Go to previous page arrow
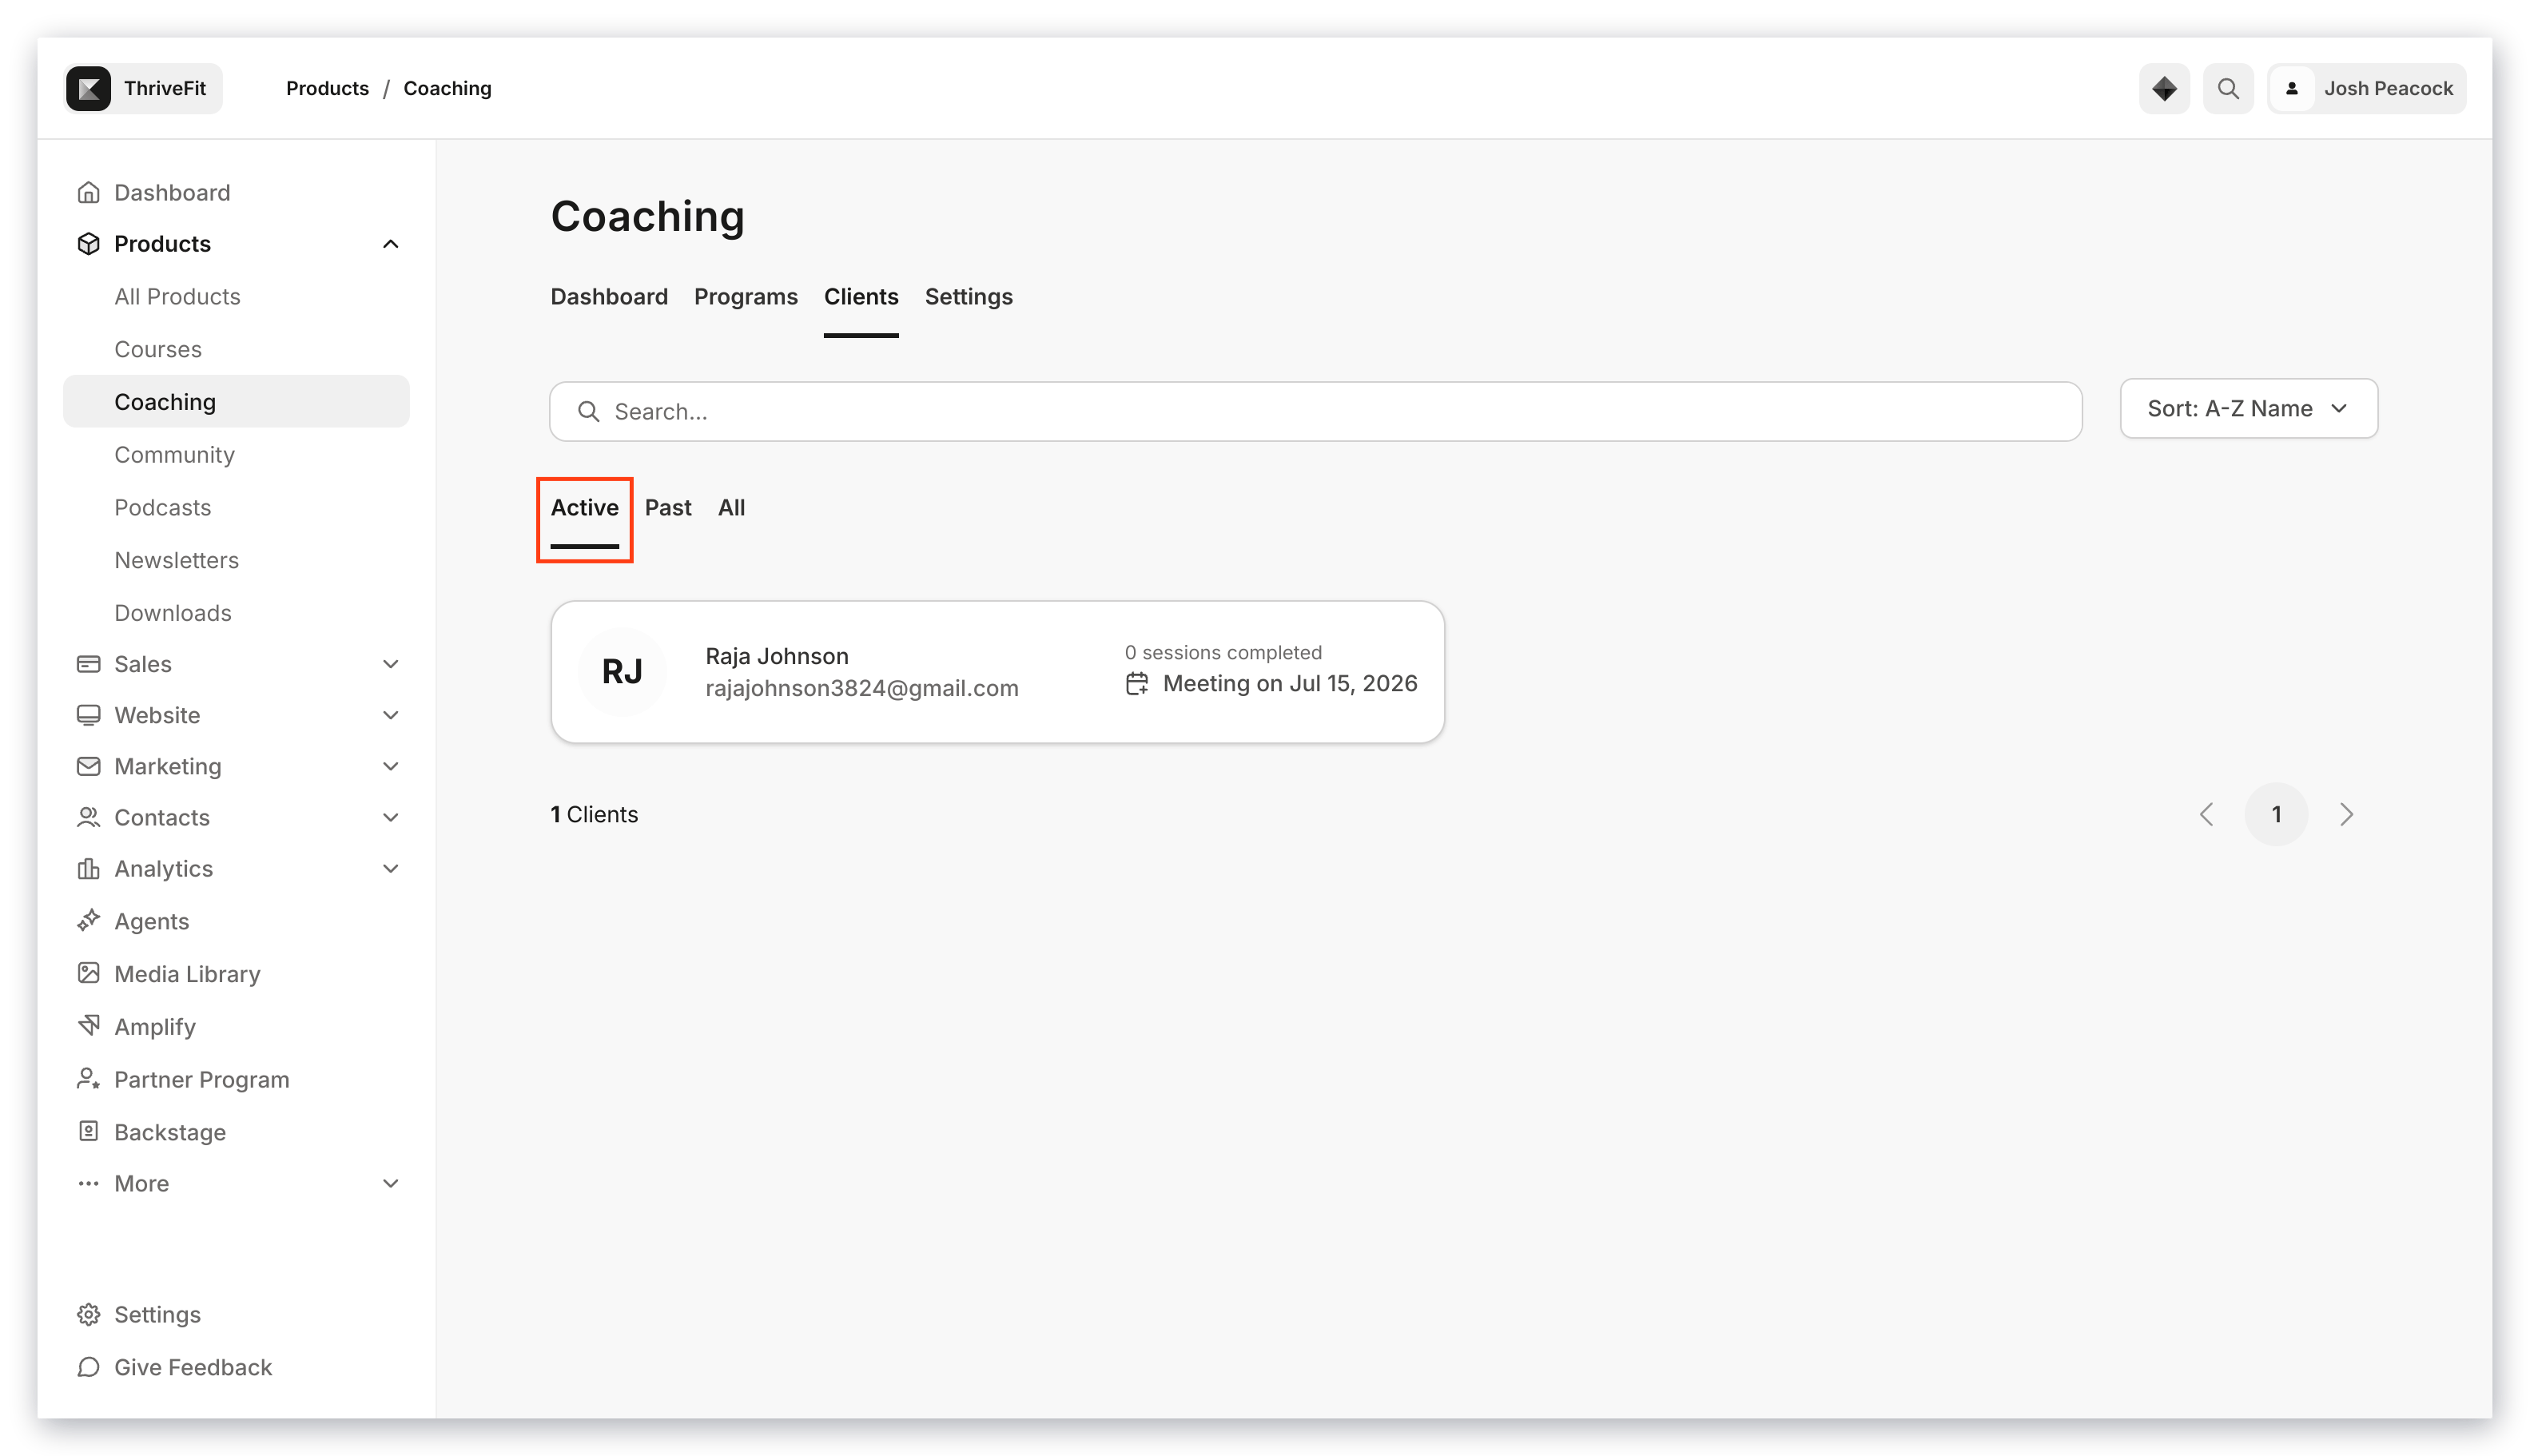The width and height of the screenshot is (2530, 1456). [2206, 814]
